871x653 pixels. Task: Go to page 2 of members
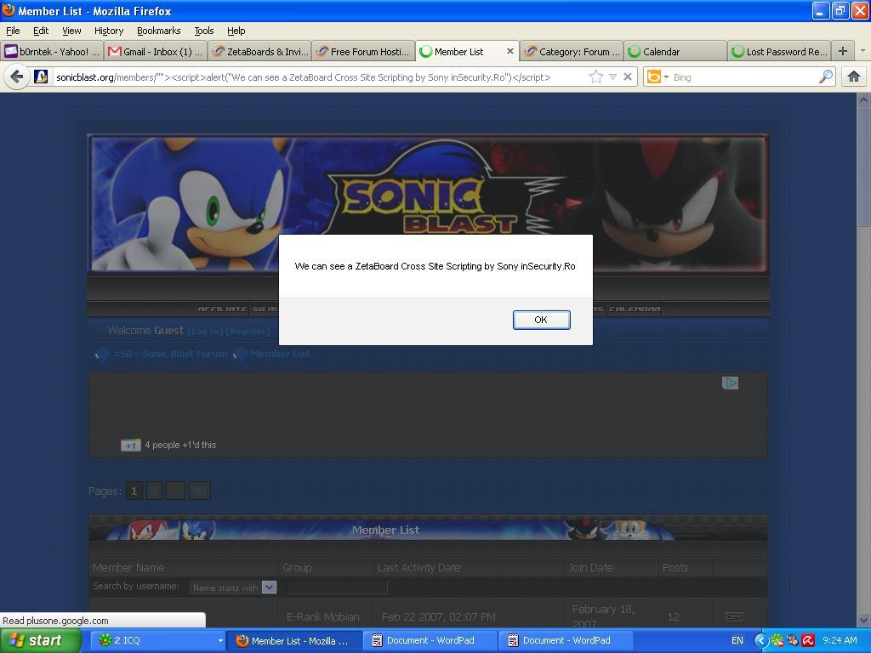click(x=155, y=491)
